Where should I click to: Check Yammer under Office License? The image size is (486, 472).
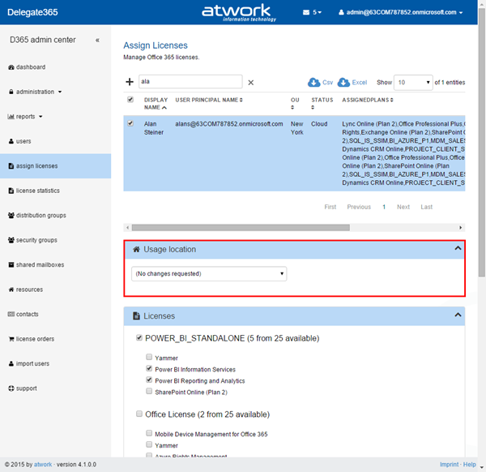(149, 444)
